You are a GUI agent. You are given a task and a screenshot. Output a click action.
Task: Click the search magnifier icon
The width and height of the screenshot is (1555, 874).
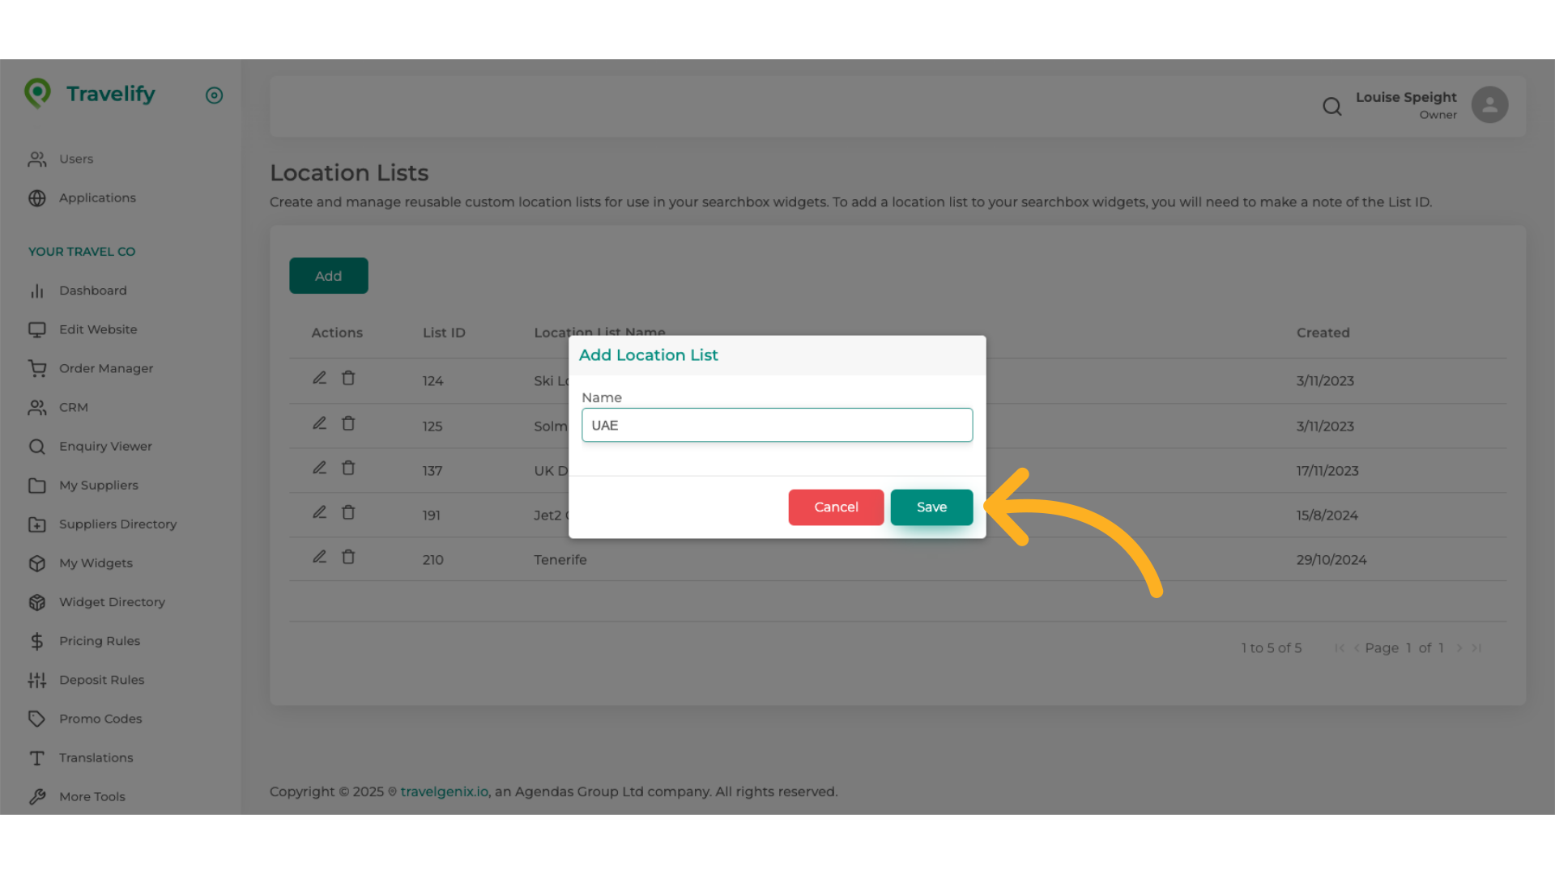(1331, 106)
